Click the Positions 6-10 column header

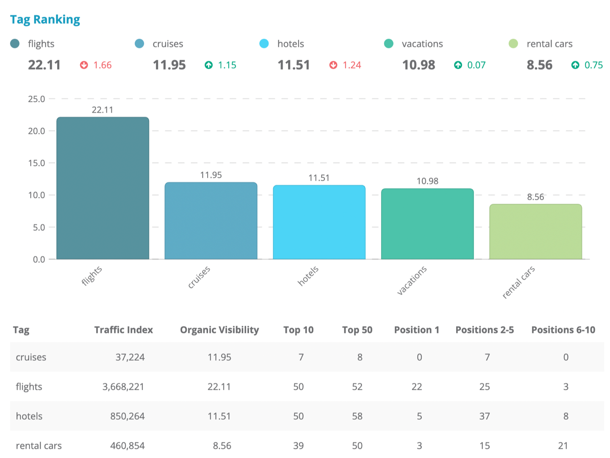[563, 330]
